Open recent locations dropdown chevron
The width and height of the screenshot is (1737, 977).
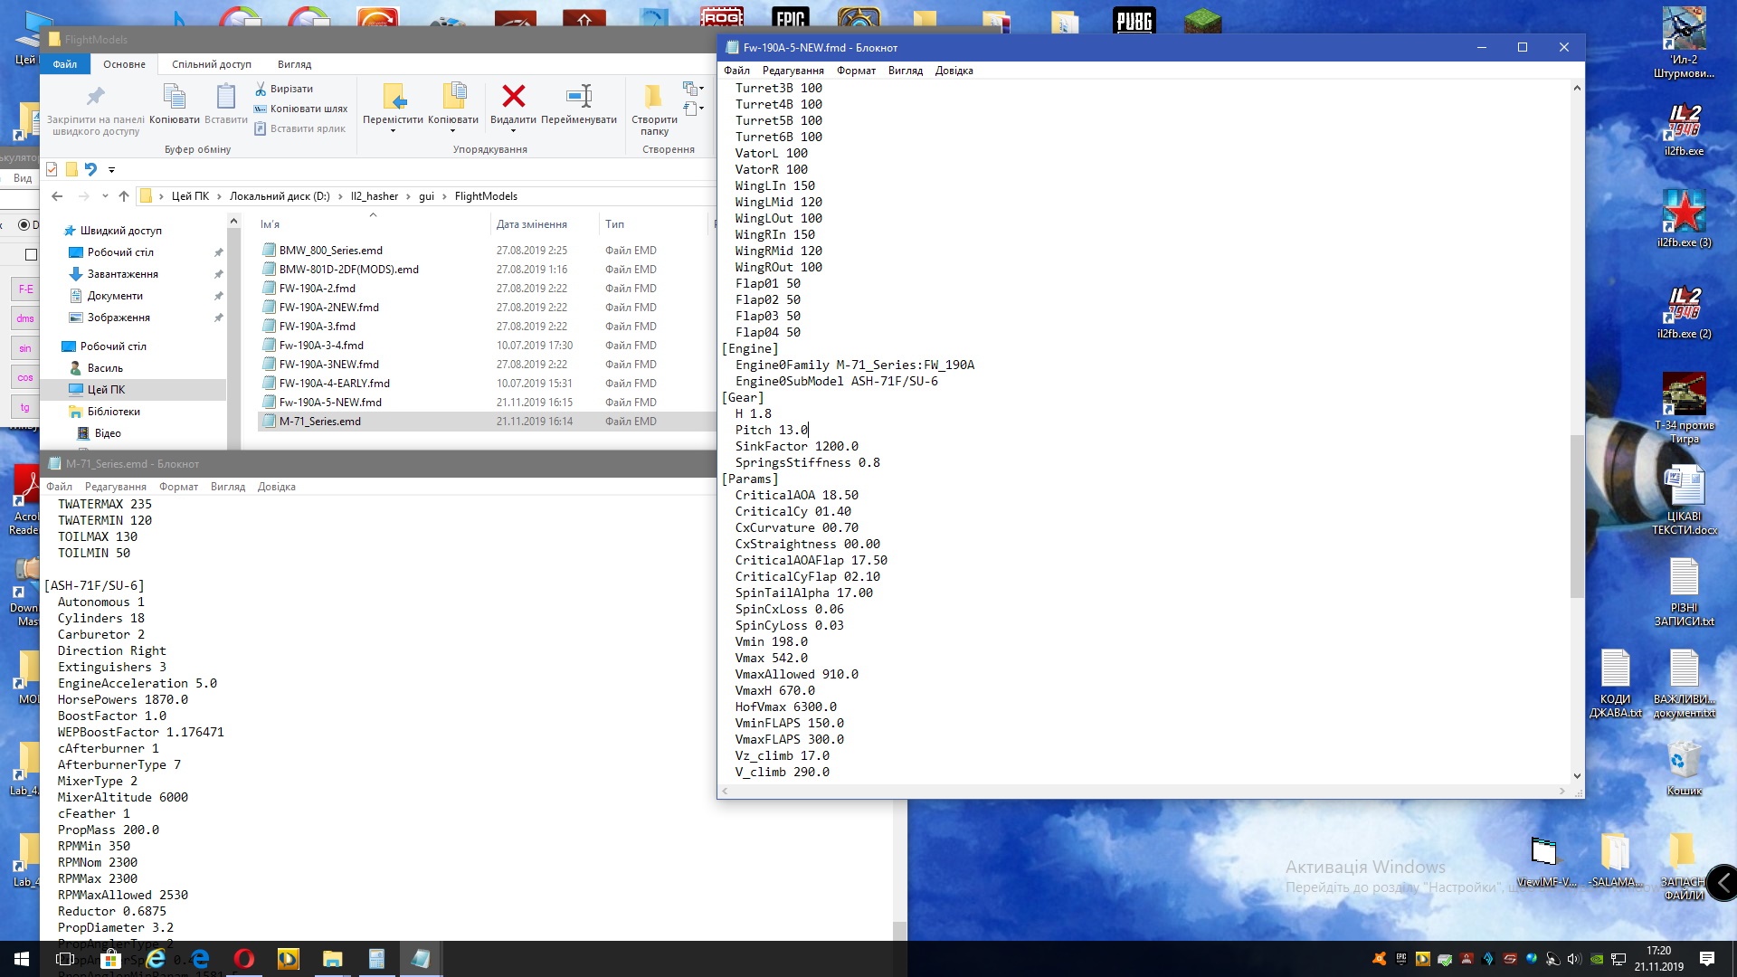pyautogui.click(x=105, y=196)
